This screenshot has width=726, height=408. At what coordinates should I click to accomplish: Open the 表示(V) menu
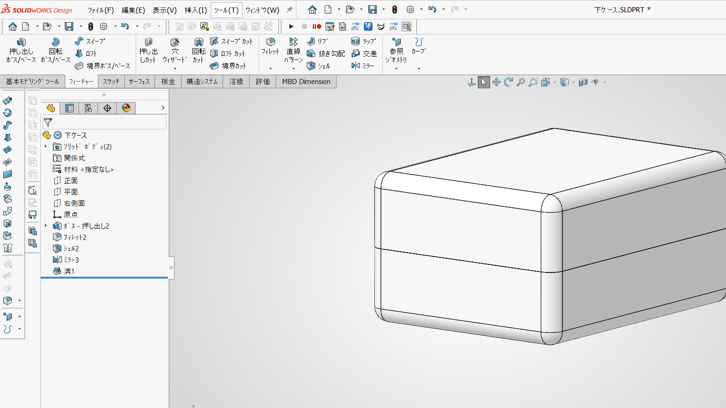coord(164,10)
